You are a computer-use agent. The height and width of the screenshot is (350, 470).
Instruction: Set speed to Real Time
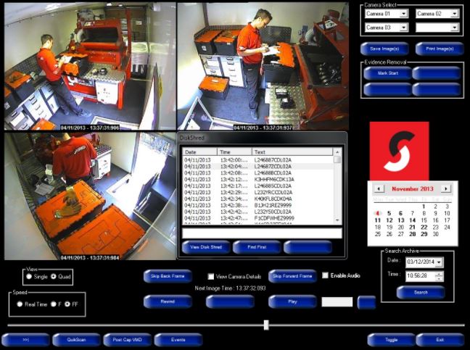pos(20,304)
